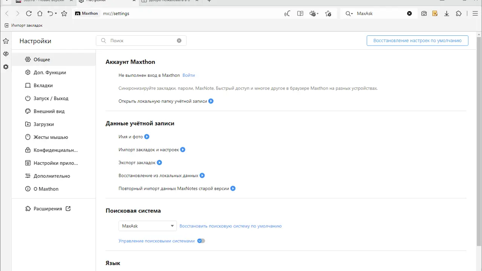This screenshot has width=482, height=271.
Task: Click the home page icon
Action: [40, 14]
